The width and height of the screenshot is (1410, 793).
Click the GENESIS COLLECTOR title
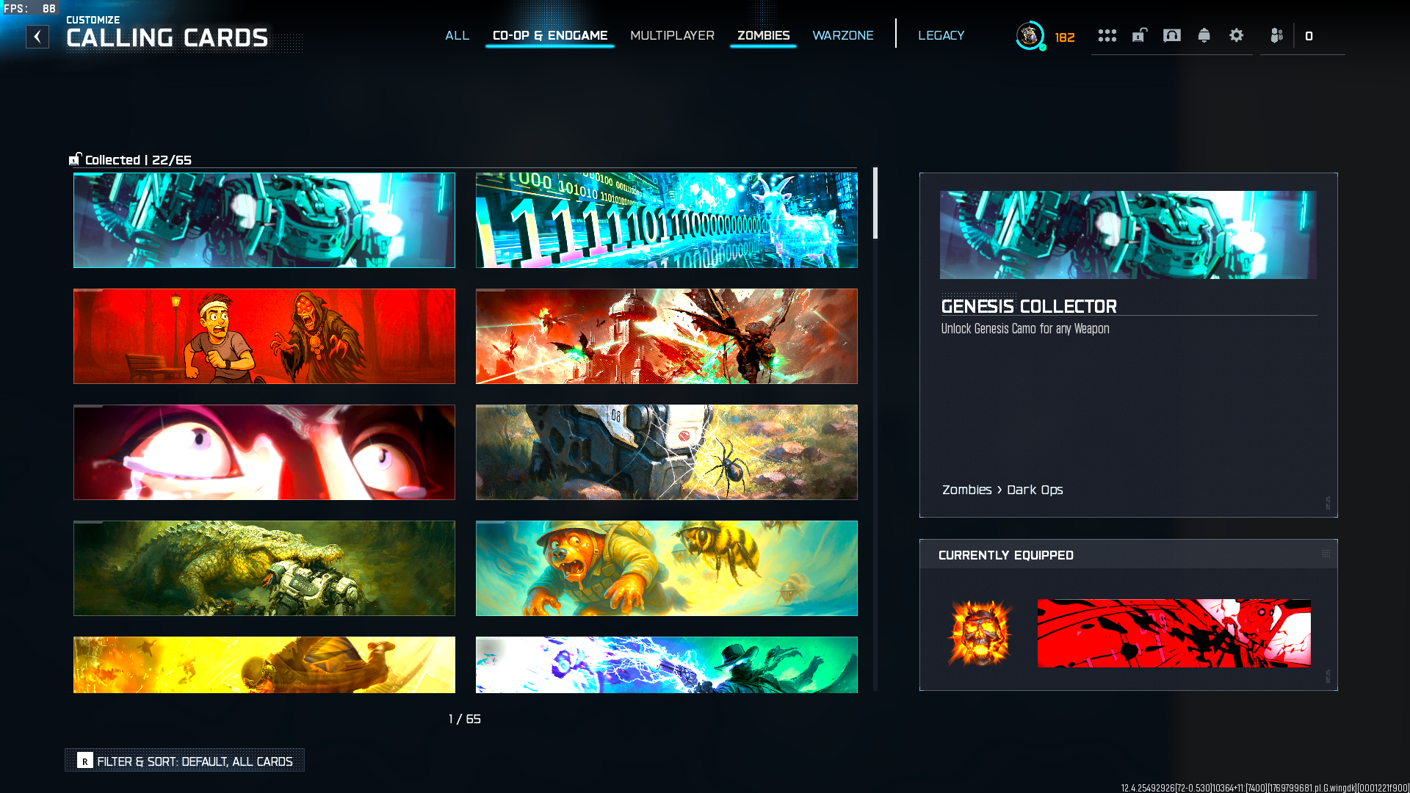[1029, 306]
